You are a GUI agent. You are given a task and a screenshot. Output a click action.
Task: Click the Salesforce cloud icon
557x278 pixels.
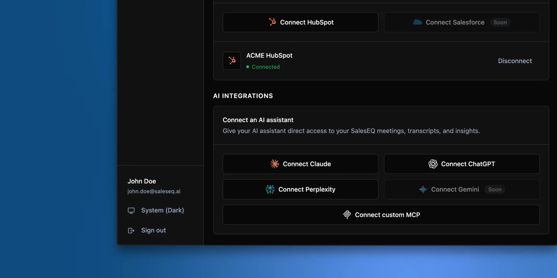click(417, 22)
